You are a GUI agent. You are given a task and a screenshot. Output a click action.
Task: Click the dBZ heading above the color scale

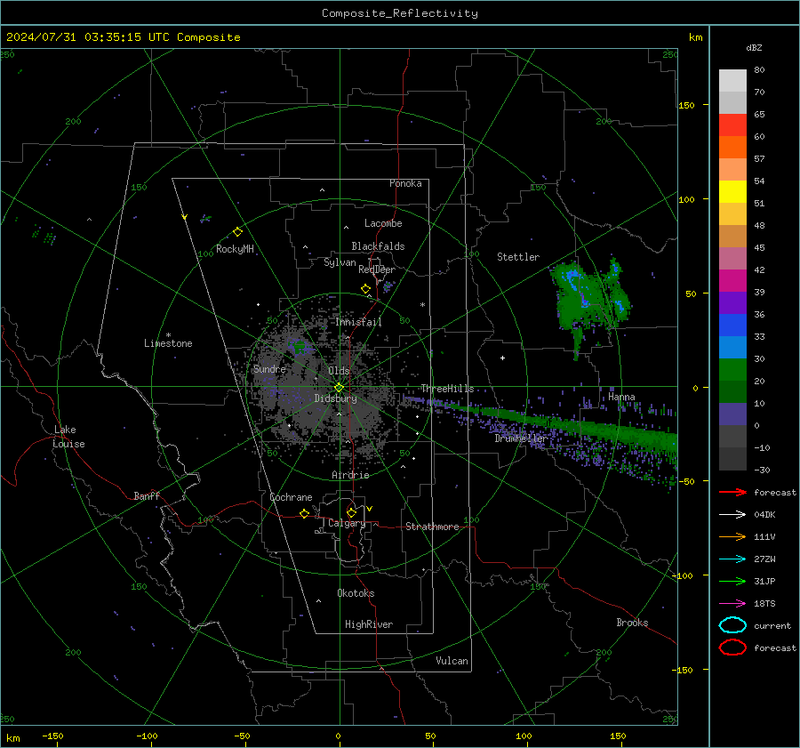click(754, 47)
